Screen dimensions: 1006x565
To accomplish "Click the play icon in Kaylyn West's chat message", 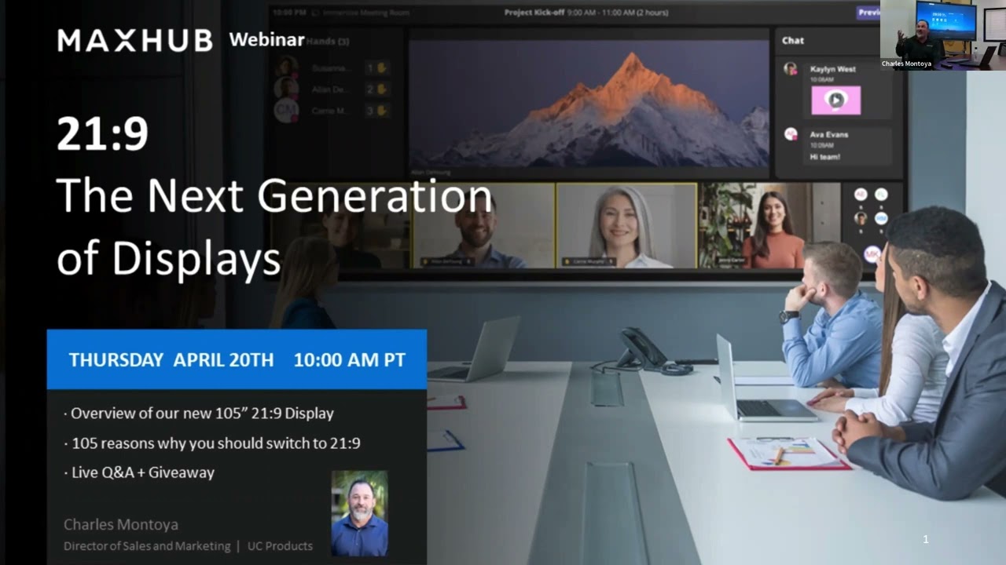I will (x=836, y=100).
